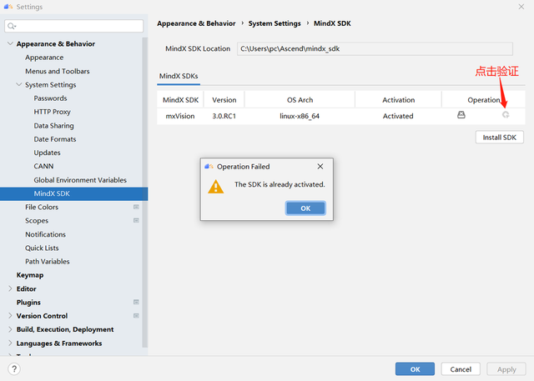The width and height of the screenshot is (534, 381).
Task: Select Keymap in the settings tree
Action: (30, 275)
